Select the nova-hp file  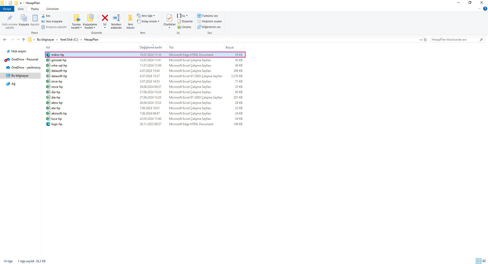(x=145, y=87)
